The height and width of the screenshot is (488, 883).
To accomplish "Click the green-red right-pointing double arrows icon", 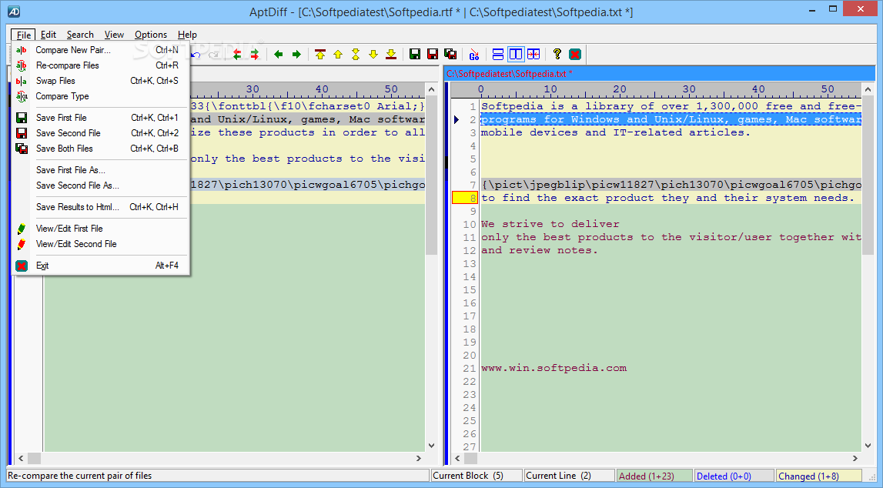I will click(255, 55).
